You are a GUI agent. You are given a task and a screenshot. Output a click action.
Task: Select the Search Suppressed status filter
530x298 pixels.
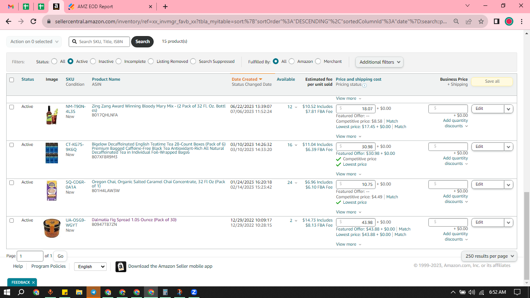coord(193,61)
